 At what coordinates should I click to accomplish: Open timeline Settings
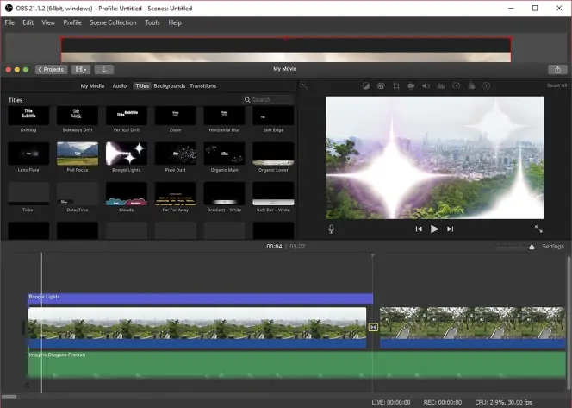pos(553,247)
